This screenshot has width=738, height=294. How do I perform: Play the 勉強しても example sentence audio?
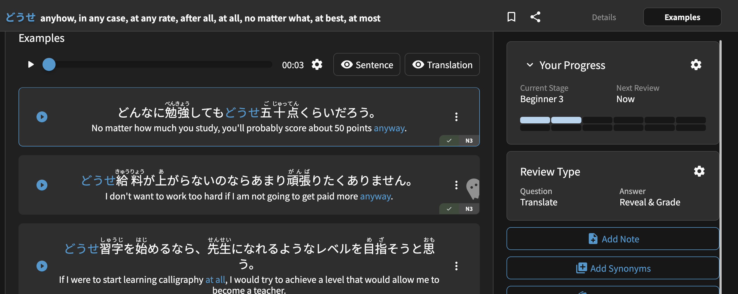pyautogui.click(x=42, y=117)
